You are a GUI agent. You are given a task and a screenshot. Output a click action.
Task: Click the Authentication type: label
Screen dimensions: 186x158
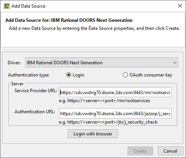(29, 75)
